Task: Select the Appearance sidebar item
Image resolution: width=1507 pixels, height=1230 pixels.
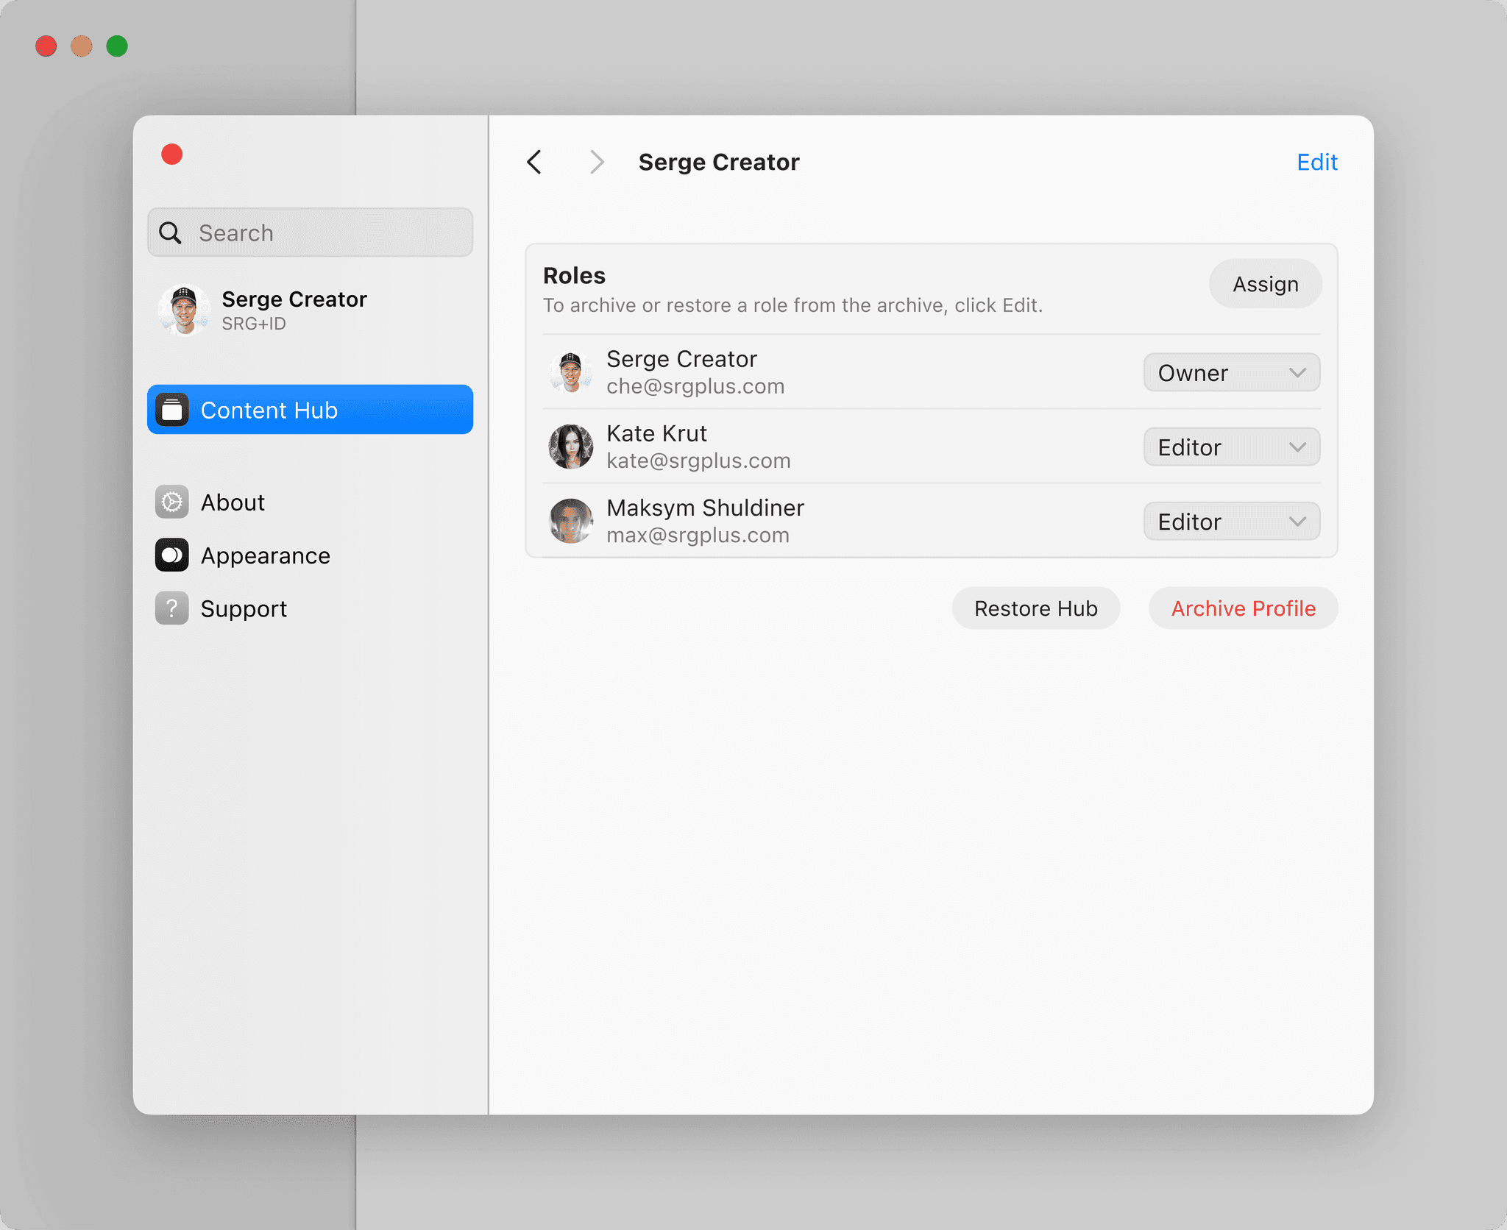Action: click(x=265, y=555)
